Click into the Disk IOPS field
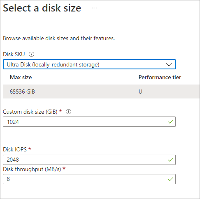The image size is (200, 199). [89, 160]
